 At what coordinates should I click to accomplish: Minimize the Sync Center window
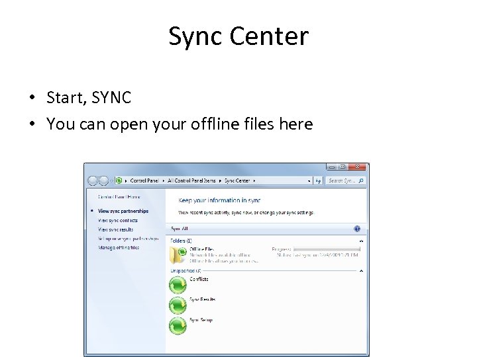332,167
